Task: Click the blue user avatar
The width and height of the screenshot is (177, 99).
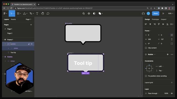Action: tap(148, 13)
